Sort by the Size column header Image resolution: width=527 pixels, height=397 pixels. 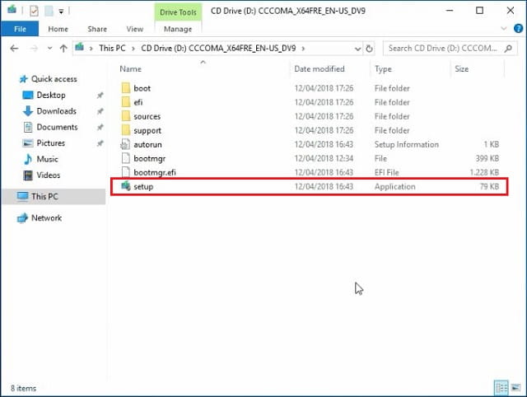click(461, 69)
